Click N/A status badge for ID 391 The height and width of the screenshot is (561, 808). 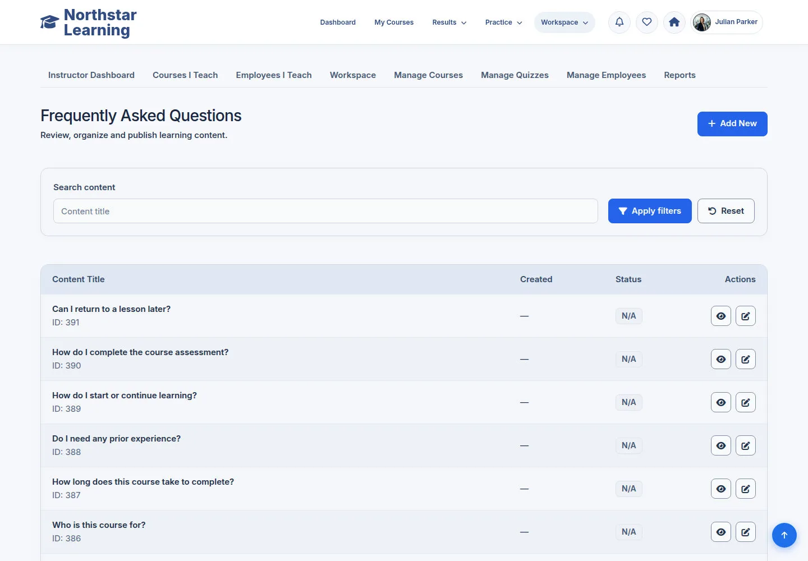[x=629, y=316]
